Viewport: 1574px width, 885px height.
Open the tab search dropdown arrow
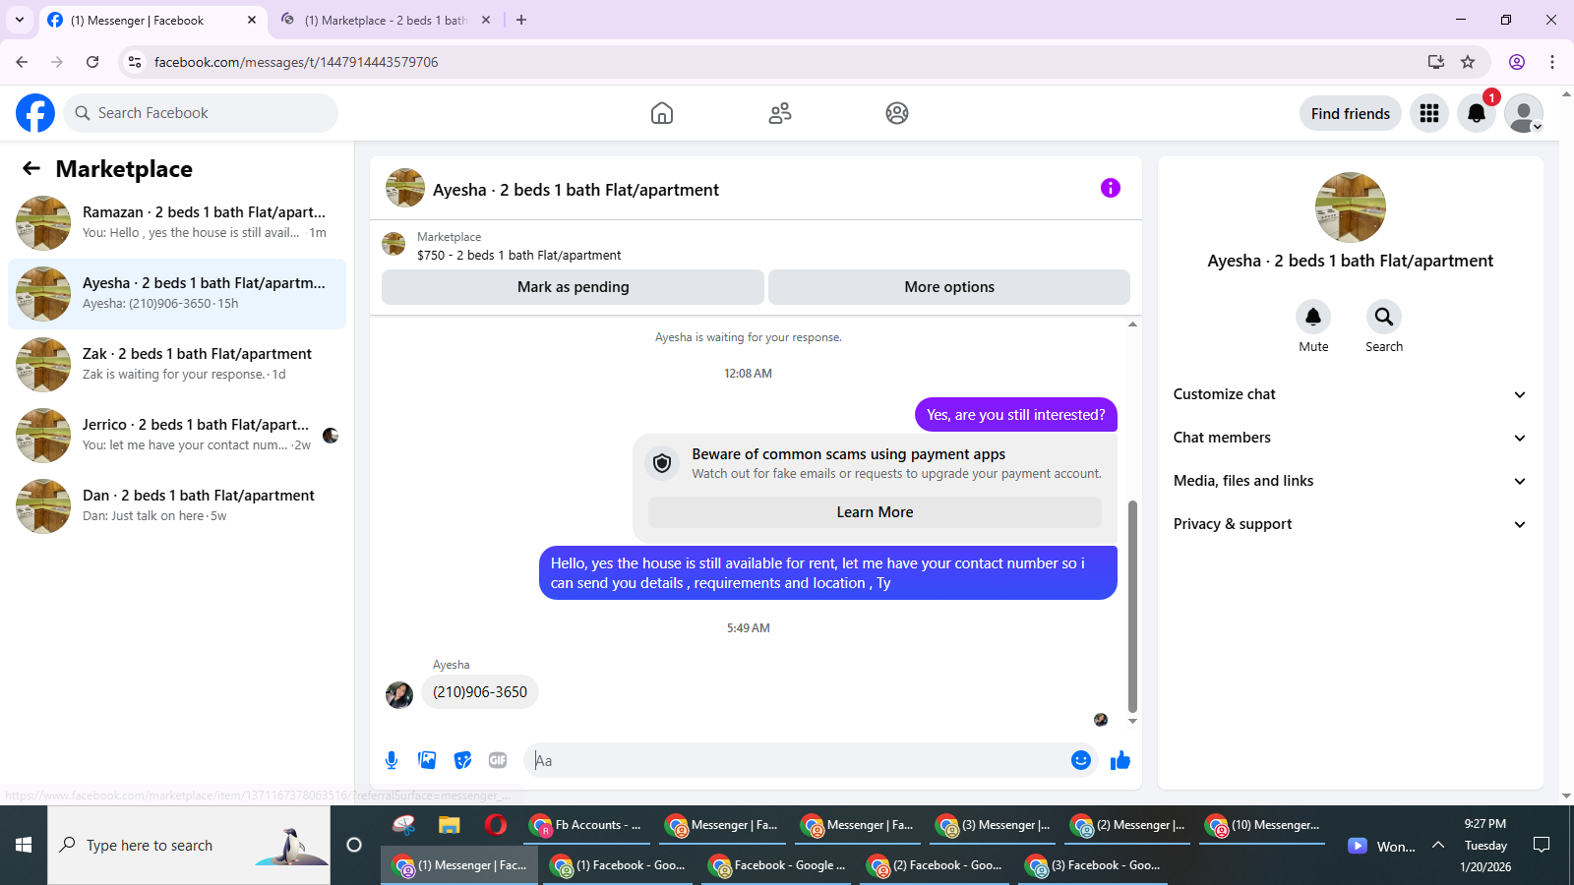[x=20, y=20]
